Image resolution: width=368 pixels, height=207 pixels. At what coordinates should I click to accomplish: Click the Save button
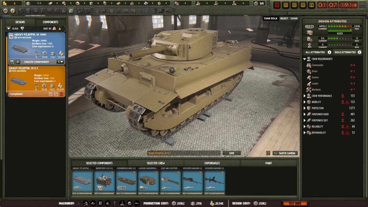[x=231, y=153]
